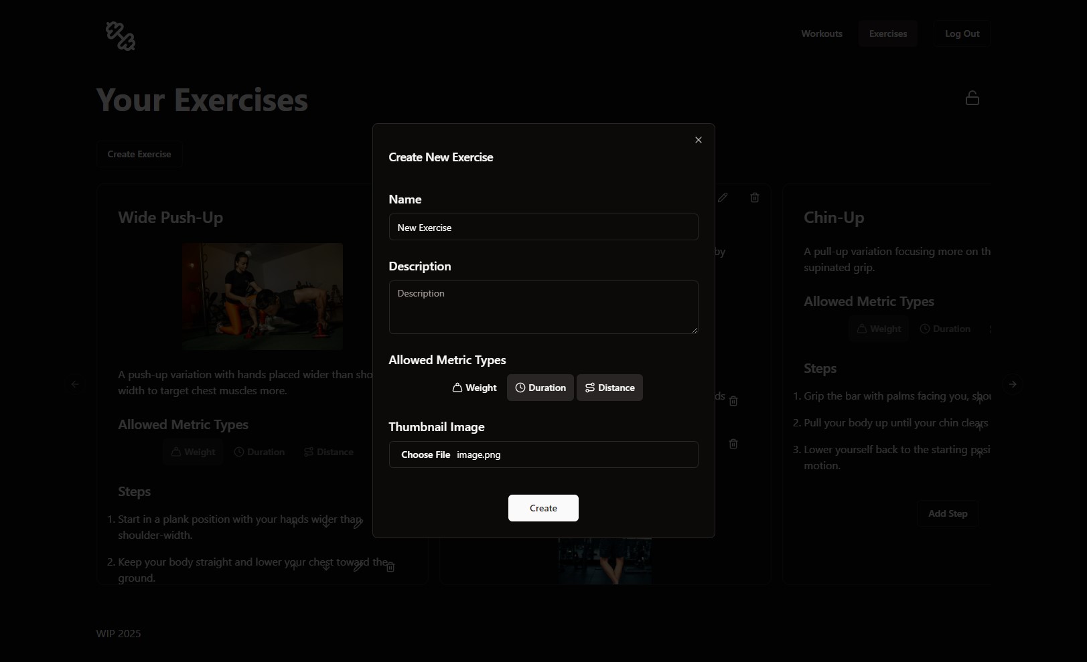Click the dumbbell logo icon
1087x662 pixels.
tap(121, 36)
